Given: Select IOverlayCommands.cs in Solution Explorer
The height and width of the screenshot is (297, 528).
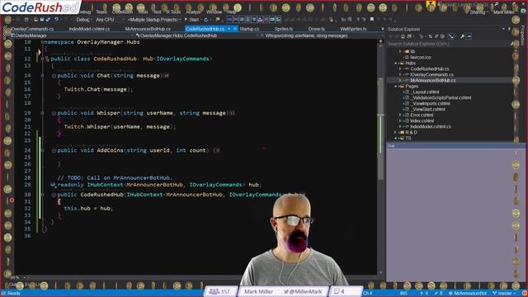Looking at the screenshot, I should click(431, 74).
